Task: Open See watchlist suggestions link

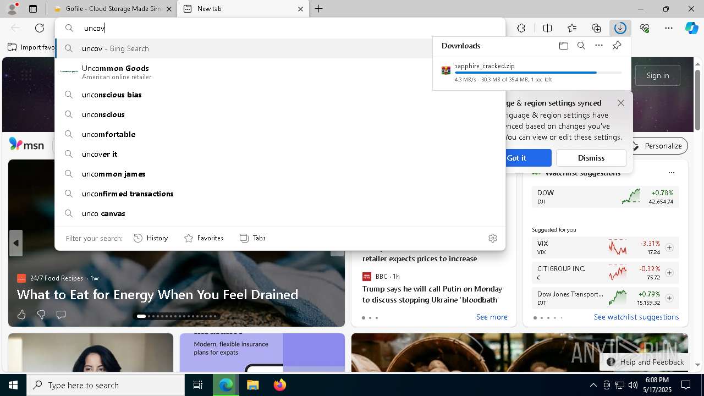Action: [636, 317]
